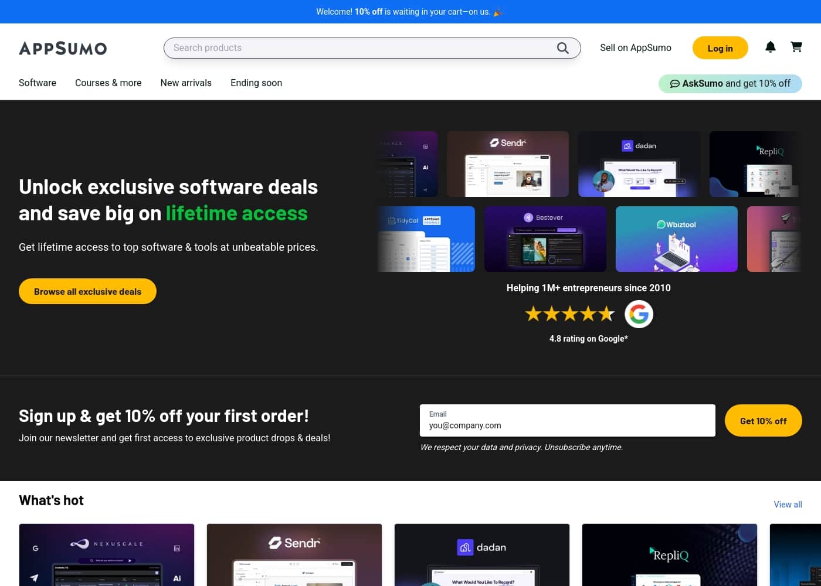
Task: Open Bestever thumbnail in hero collage
Action: pyautogui.click(x=545, y=239)
